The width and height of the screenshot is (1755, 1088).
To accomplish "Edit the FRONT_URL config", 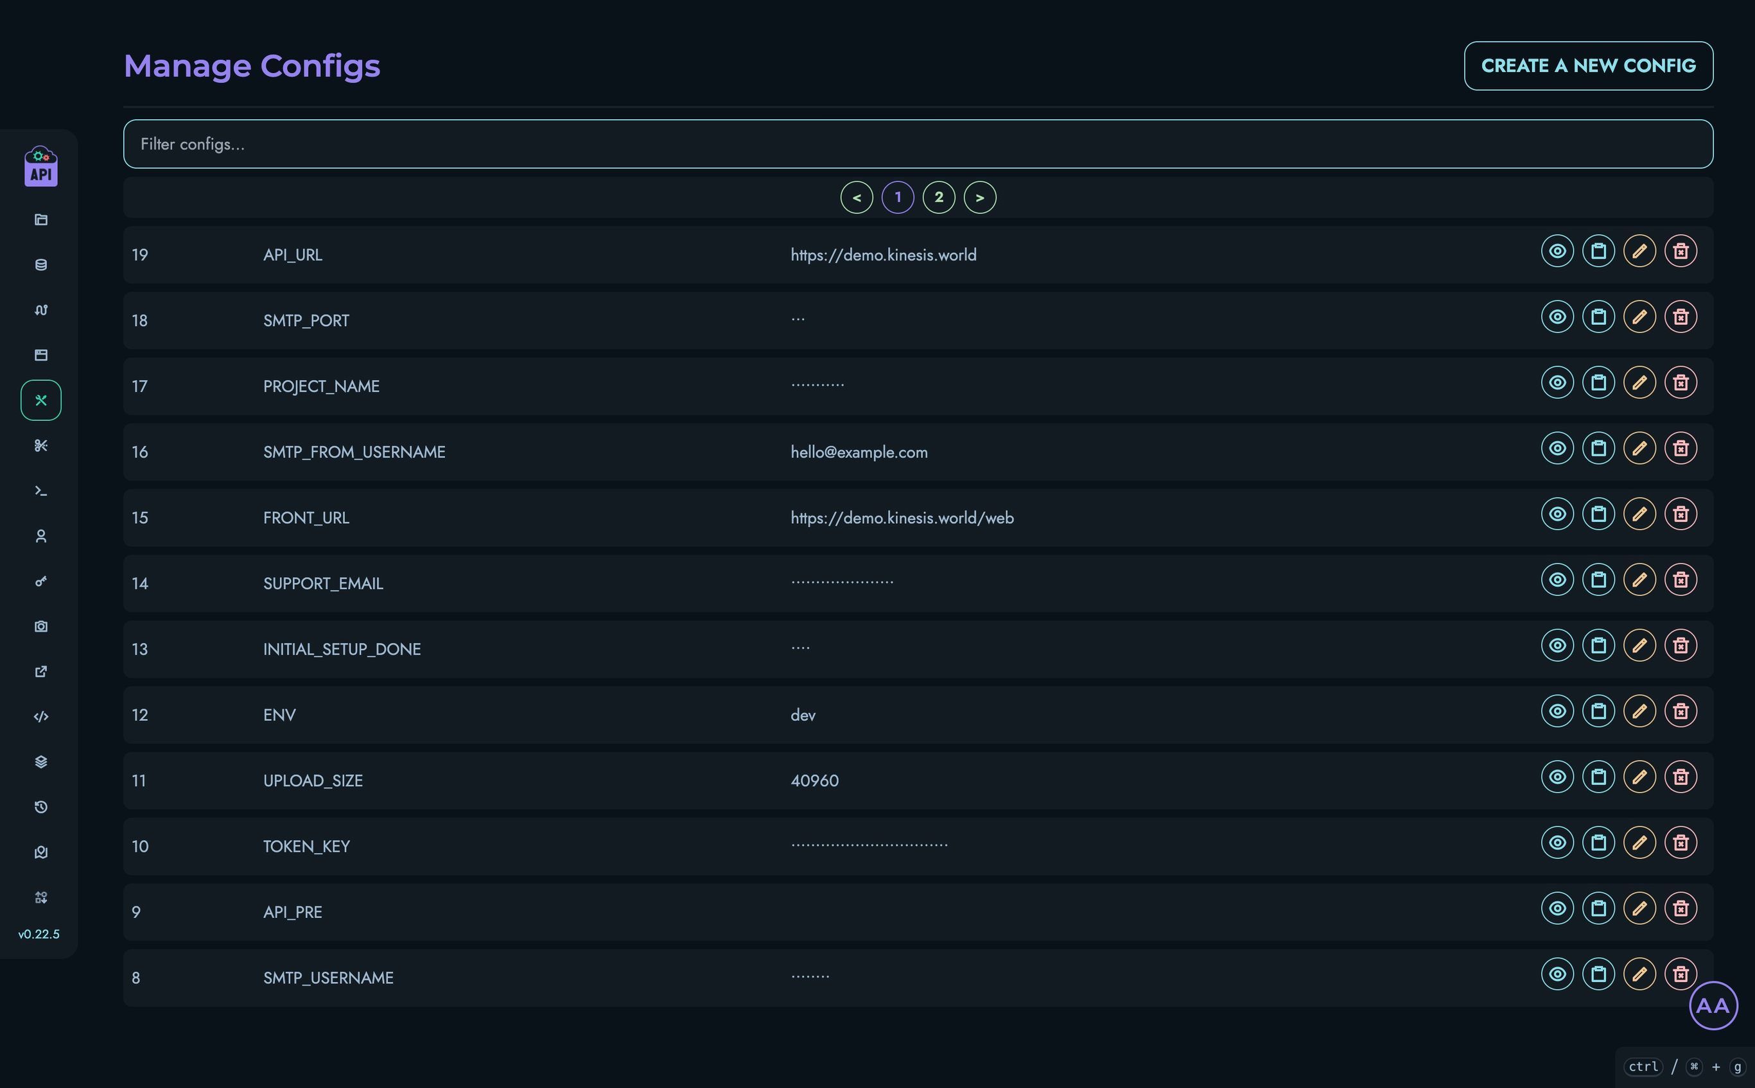I will pos(1640,514).
